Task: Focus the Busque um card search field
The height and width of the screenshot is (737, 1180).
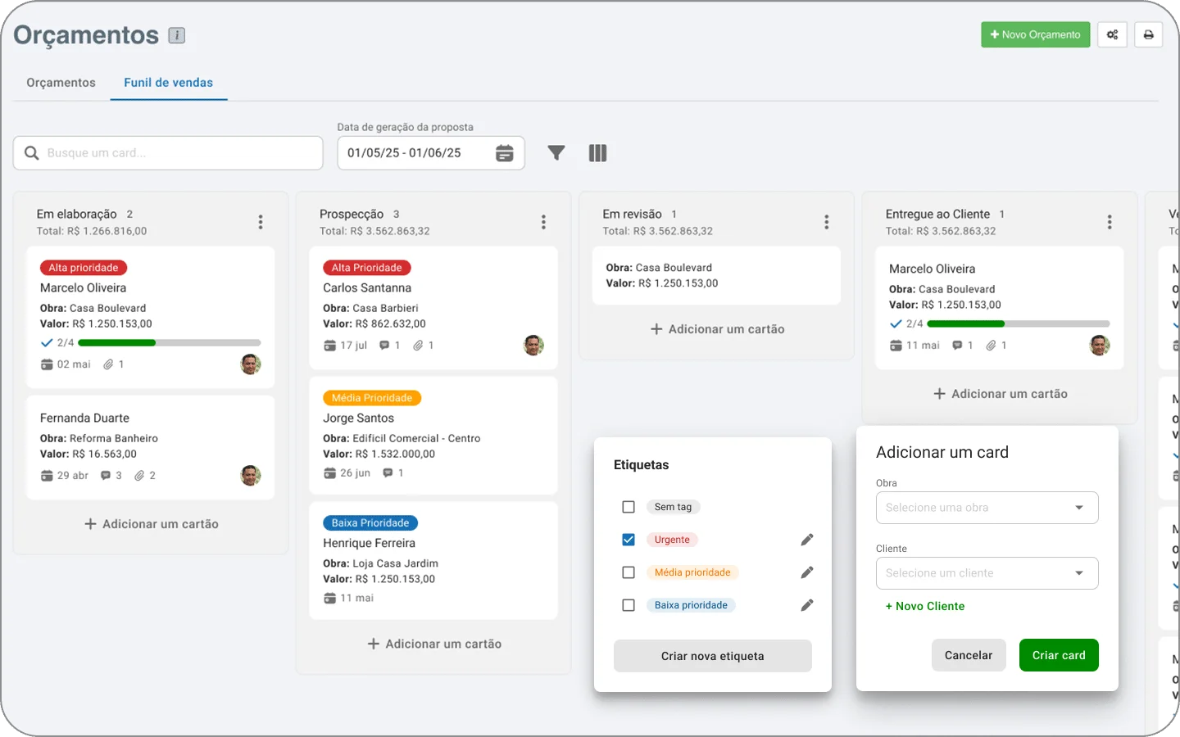Action: (x=168, y=153)
